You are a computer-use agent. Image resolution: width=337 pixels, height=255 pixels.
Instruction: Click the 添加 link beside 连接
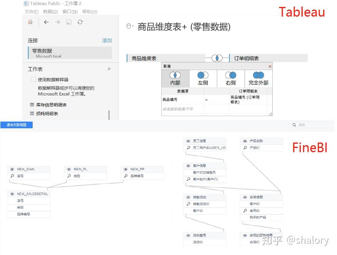pyautogui.click(x=107, y=40)
